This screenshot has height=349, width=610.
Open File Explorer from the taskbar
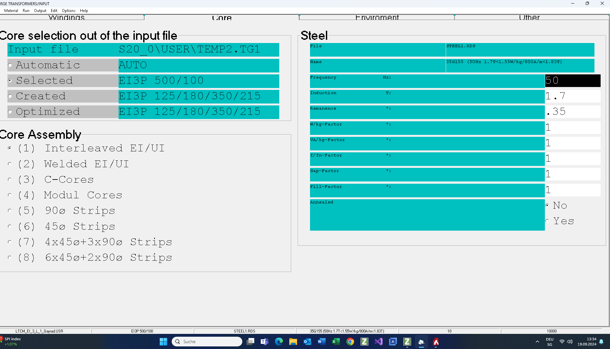(293, 342)
